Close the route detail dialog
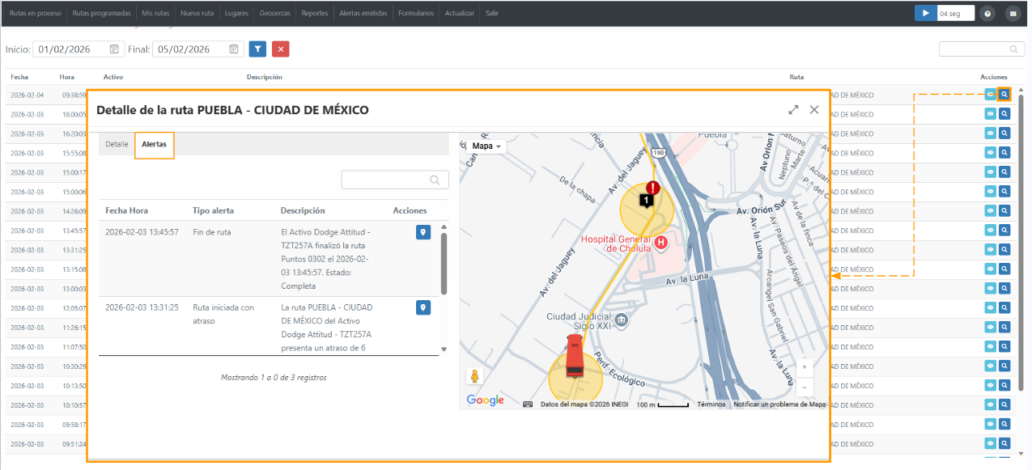 click(x=814, y=110)
